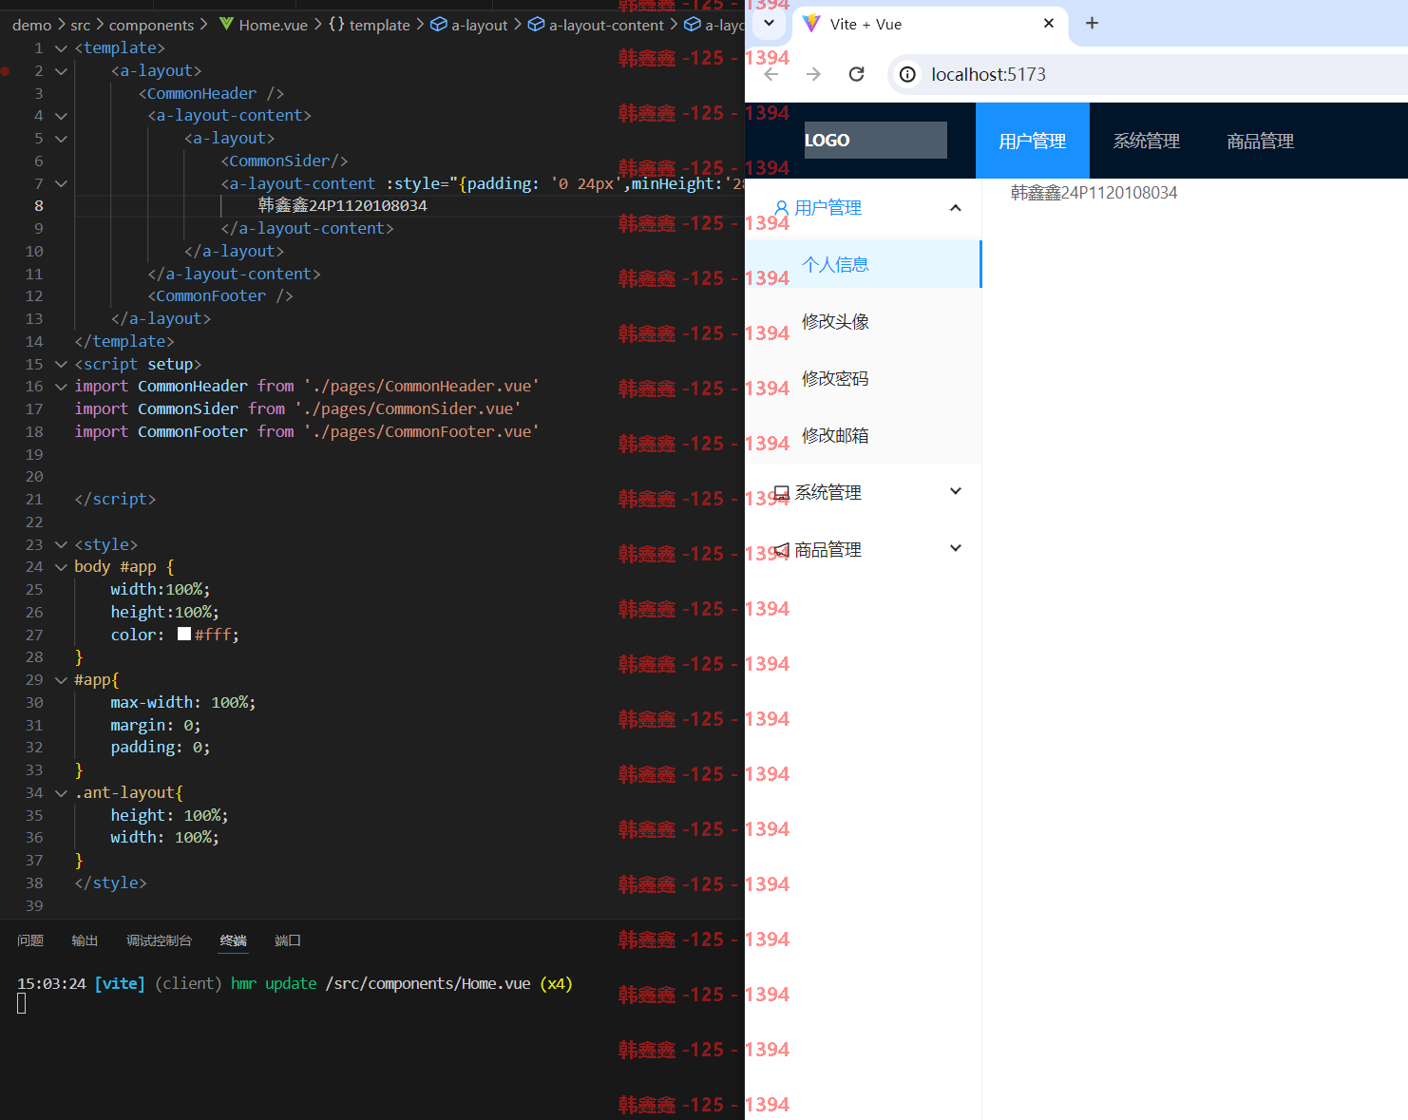
Task: Click the localhost:5173 address field
Action: (1150, 74)
